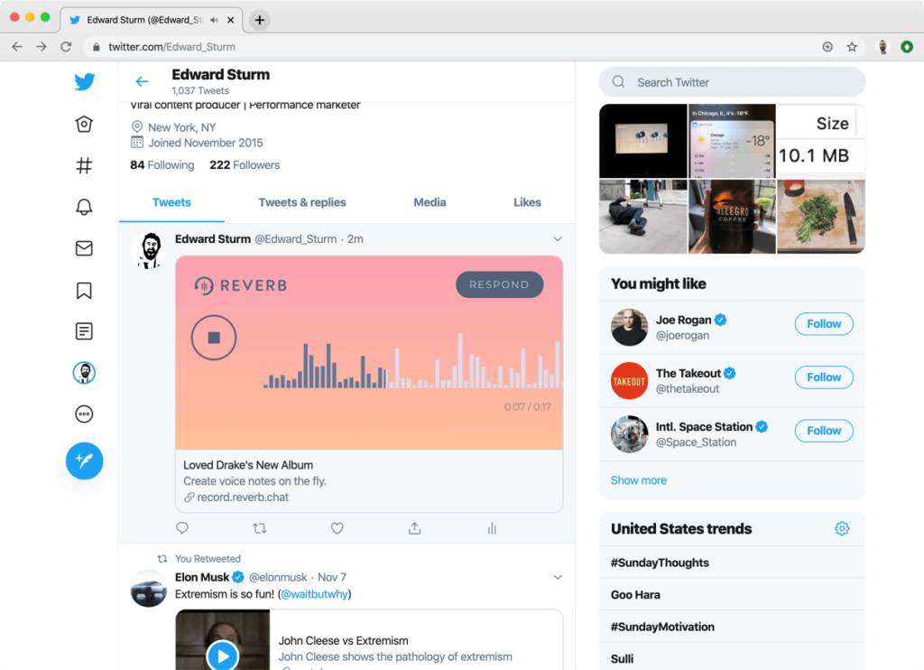Switch to Likes tab

(x=527, y=202)
